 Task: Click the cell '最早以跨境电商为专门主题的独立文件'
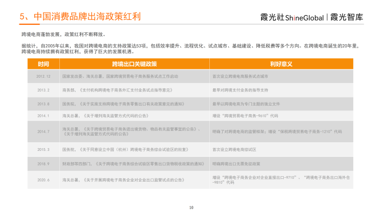281,104
